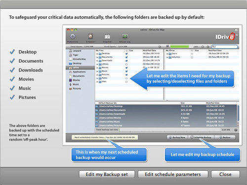The width and height of the screenshot is (247, 185).
Task: Click the Edit my Backup set button
Action: click(107, 174)
